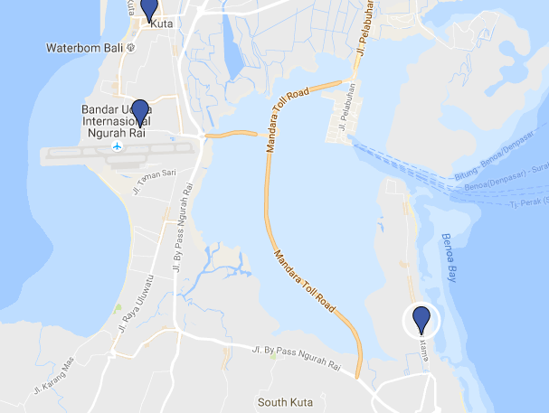Click the upper Mandara Toll Road label

click(287, 119)
